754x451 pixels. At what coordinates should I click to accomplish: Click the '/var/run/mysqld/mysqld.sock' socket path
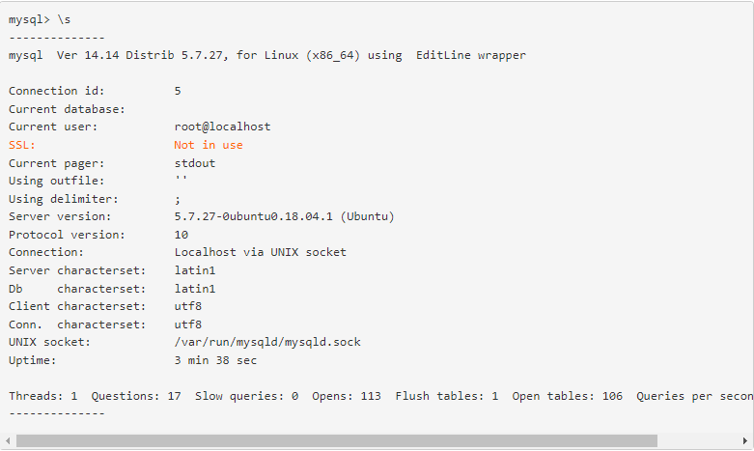click(x=267, y=342)
